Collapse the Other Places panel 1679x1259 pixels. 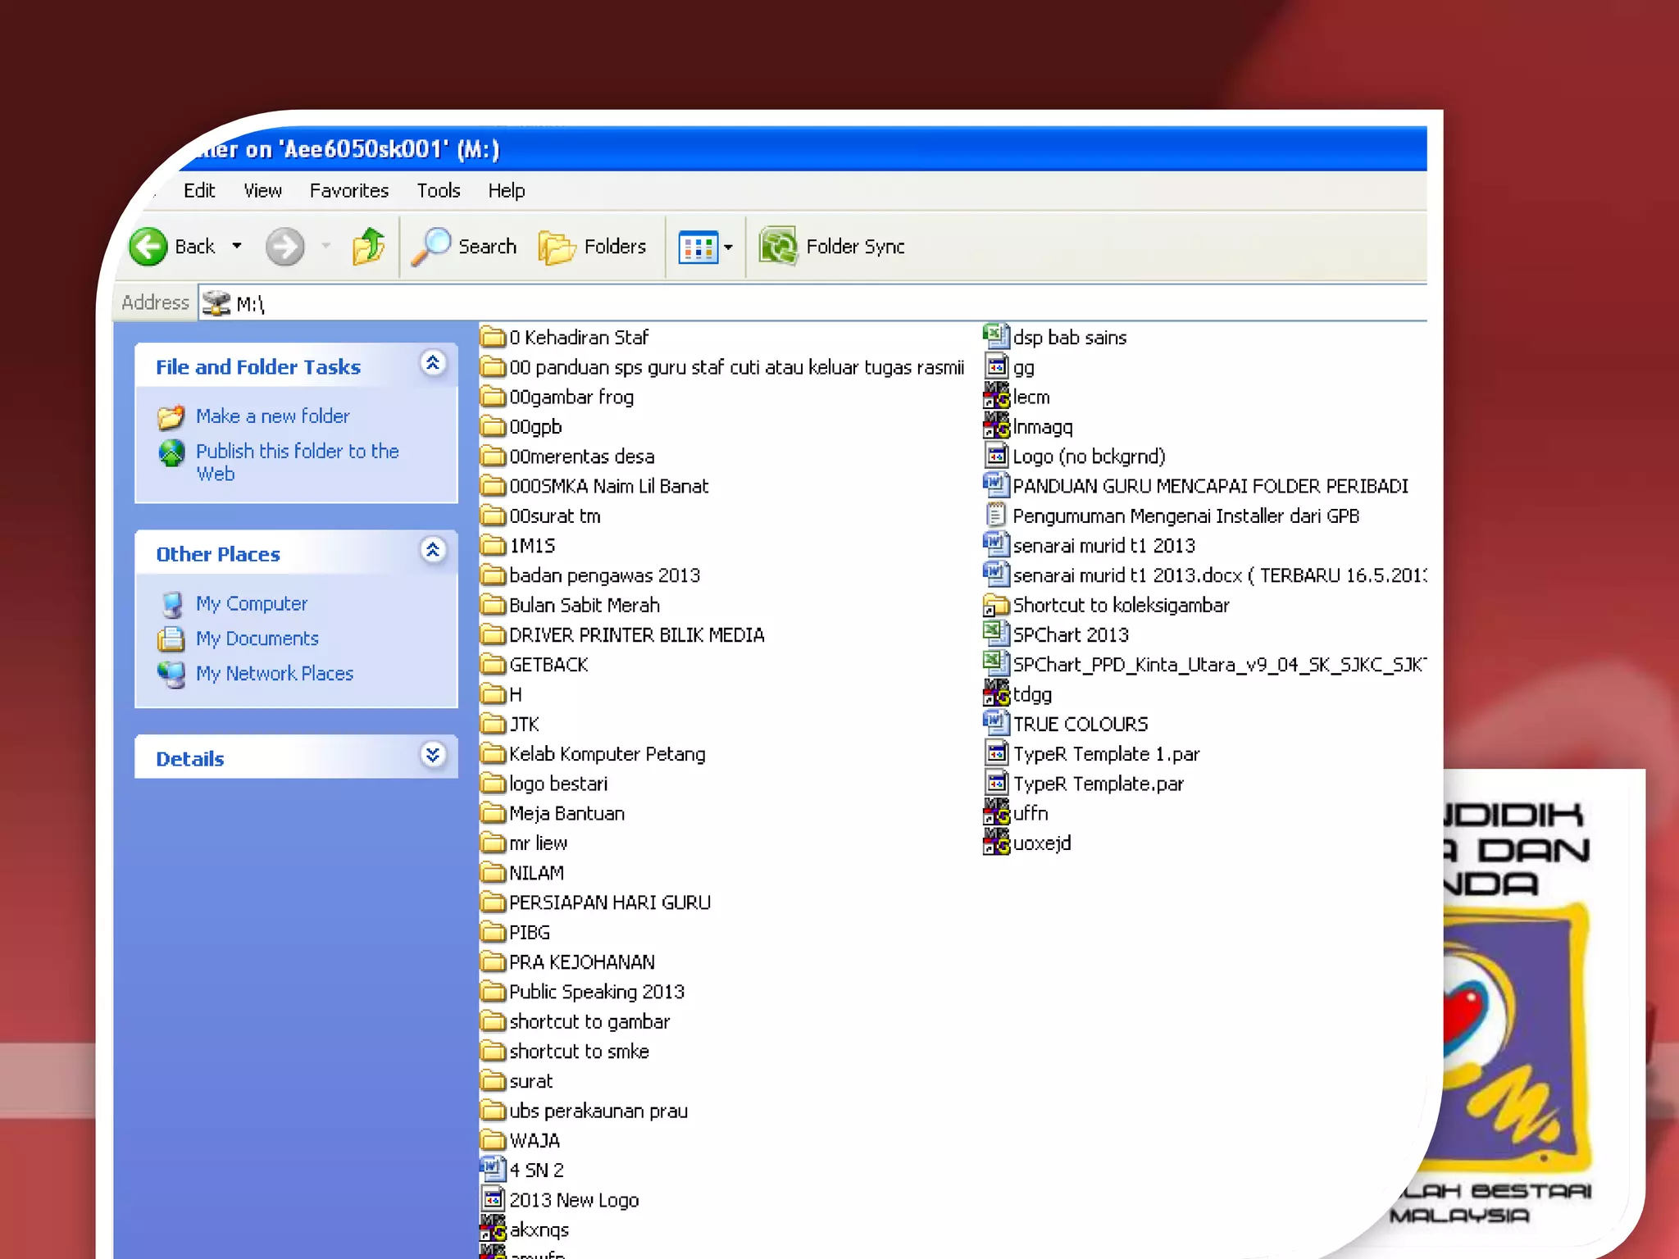click(433, 550)
